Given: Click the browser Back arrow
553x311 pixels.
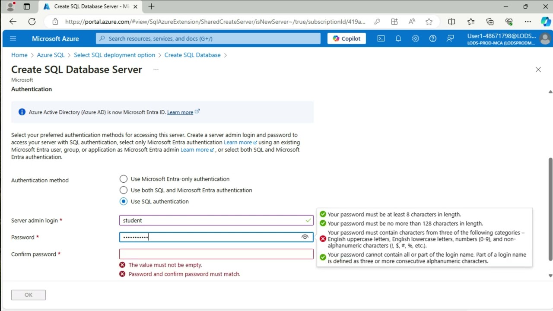Looking at the screenshot, I should click(x=13, y=22).
